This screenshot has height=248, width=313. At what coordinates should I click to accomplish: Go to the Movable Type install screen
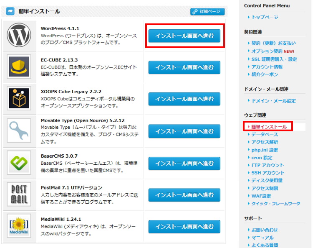(x=184, y=131)
